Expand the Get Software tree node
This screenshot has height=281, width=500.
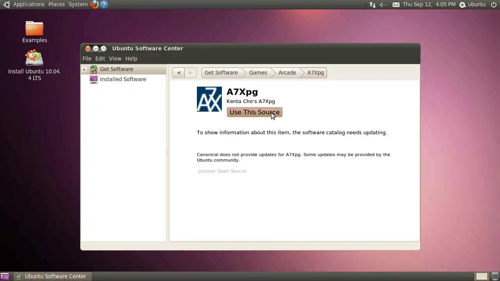click(x=84, y=69)
